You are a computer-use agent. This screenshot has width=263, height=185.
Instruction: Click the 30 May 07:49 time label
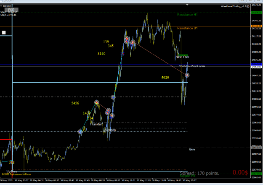point(82,180)
